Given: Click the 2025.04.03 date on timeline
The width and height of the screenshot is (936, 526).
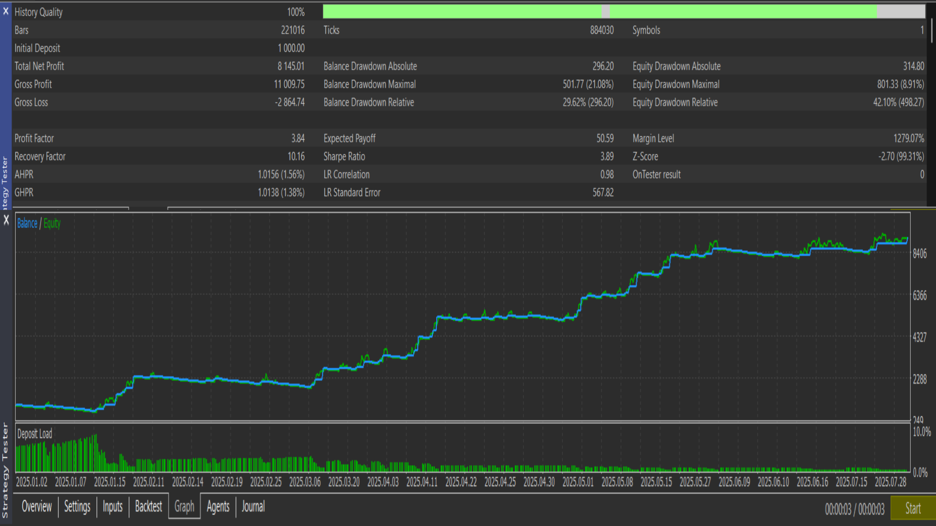Looking at the screenshot, I should click(383, 482).
